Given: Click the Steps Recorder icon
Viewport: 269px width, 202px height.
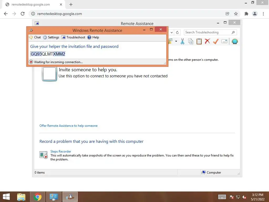Looking at the screenshot, I should (43, 155).
